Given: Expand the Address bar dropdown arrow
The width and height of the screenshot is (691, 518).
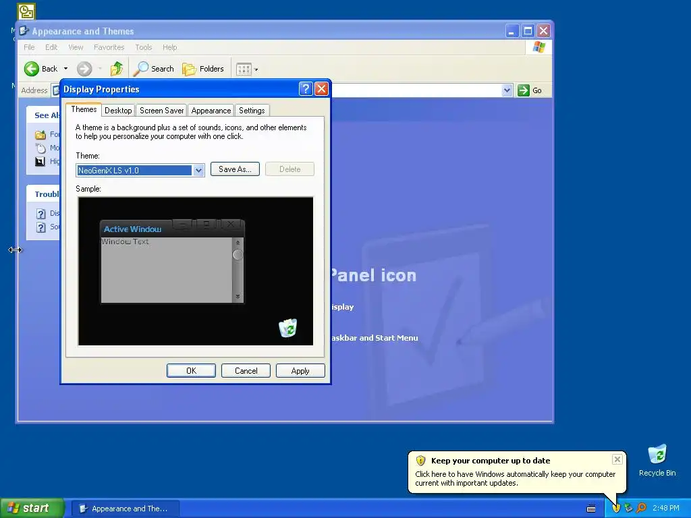Looking at the screenshot, I should click(x=507, y=90).
